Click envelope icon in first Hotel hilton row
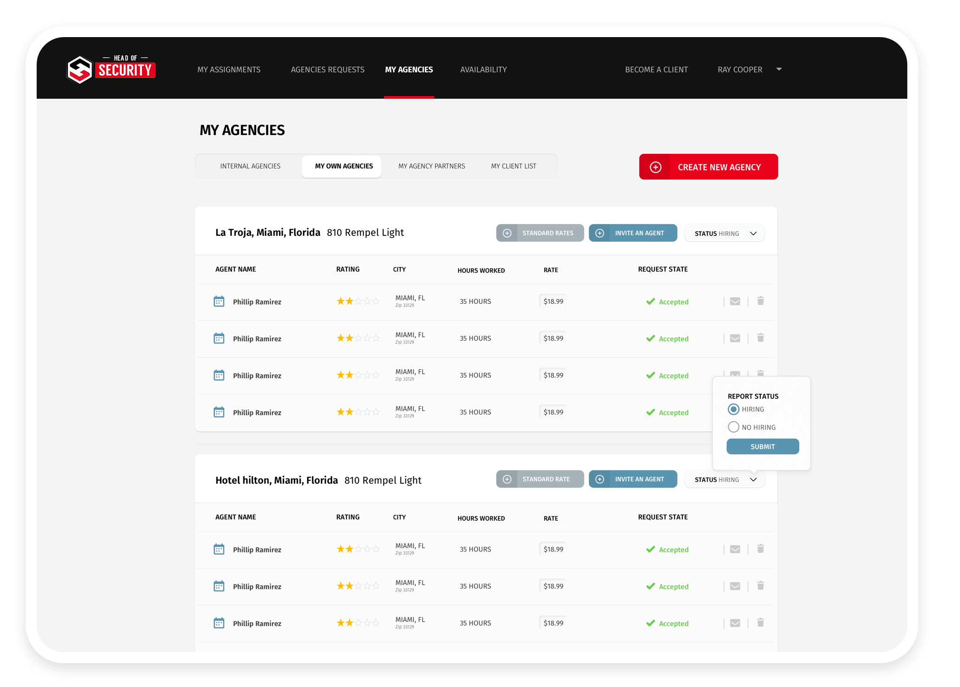960x687 pixels. (735, 549)
